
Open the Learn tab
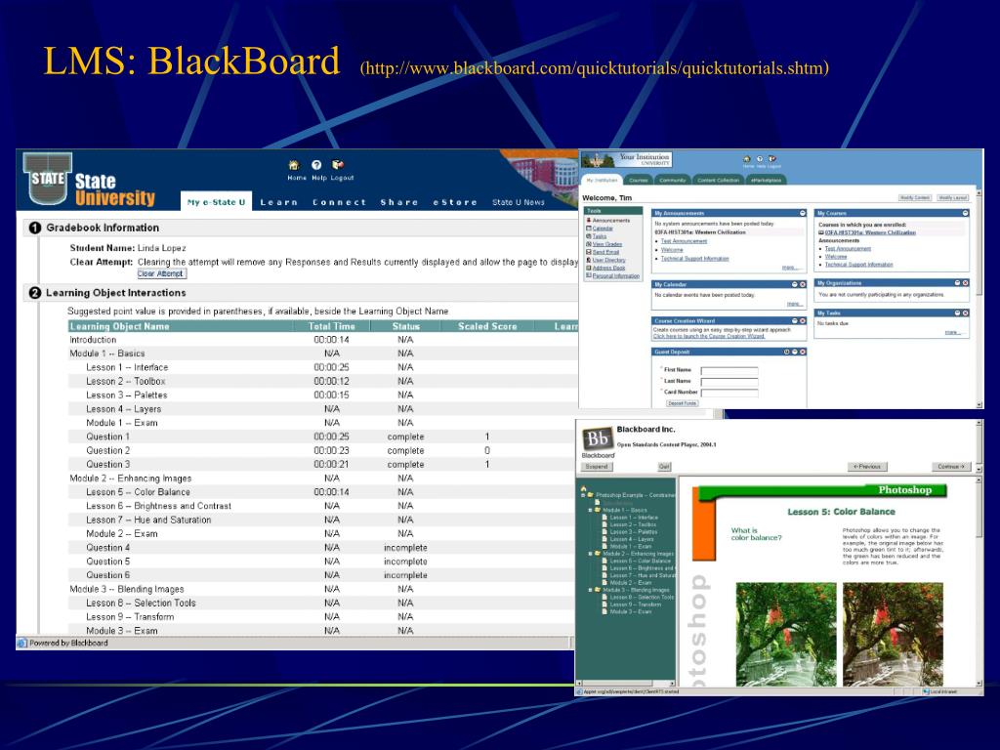pyautogui.click(x=278, y=202)
